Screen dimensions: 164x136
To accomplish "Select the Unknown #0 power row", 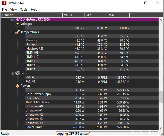I will (x=92, y=106).
